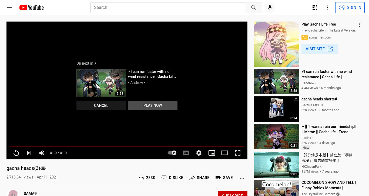369x196 pixels.
Task: Mute the player volume
Action: click(x=42, y=153)
